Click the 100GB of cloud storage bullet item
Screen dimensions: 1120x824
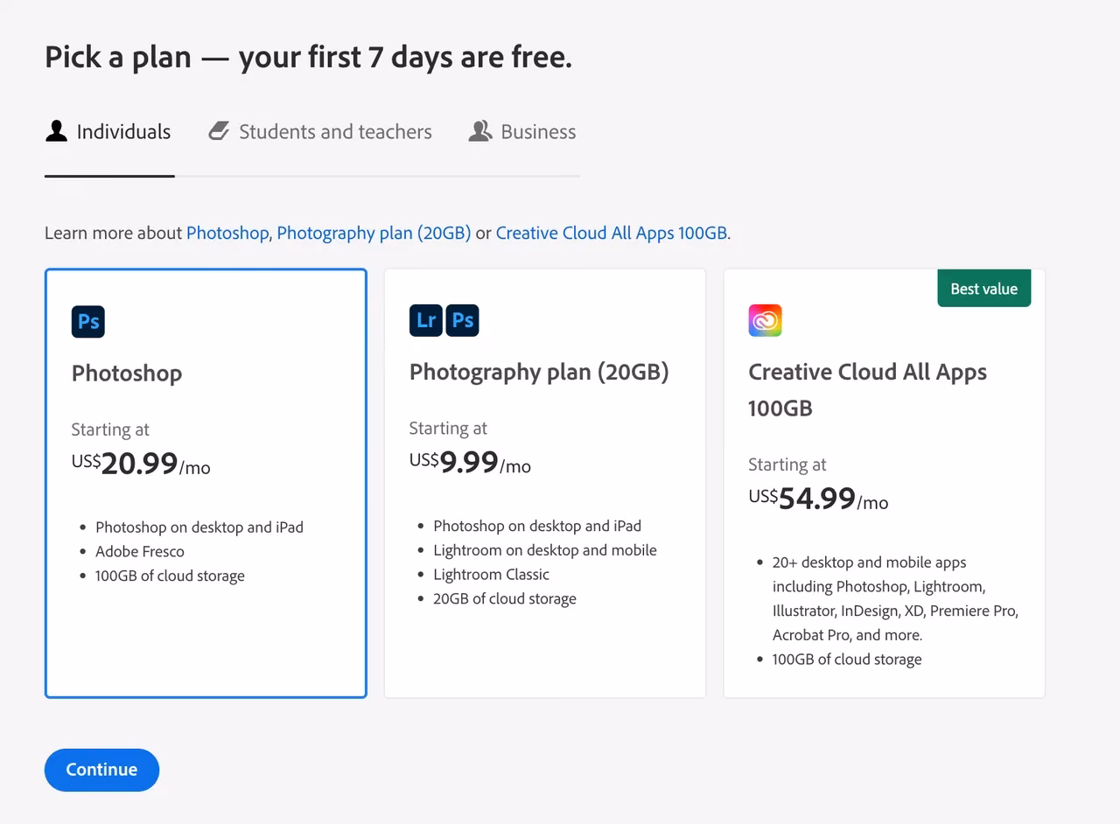[170, 576]
